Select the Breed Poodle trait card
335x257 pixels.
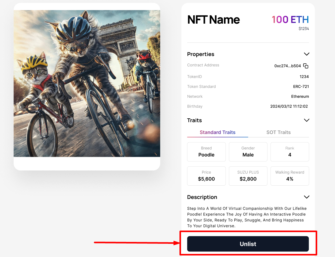206,152
